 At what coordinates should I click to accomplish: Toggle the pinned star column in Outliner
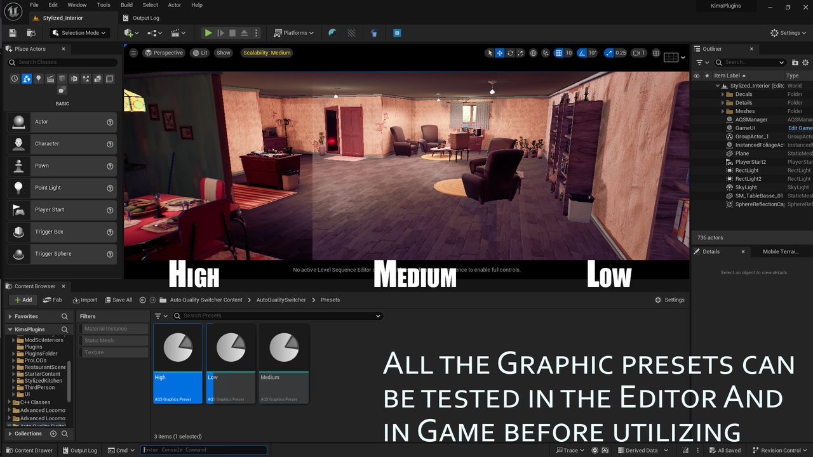[x=707, y=76]
